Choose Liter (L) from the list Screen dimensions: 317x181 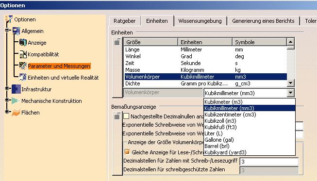coord(250,133)
